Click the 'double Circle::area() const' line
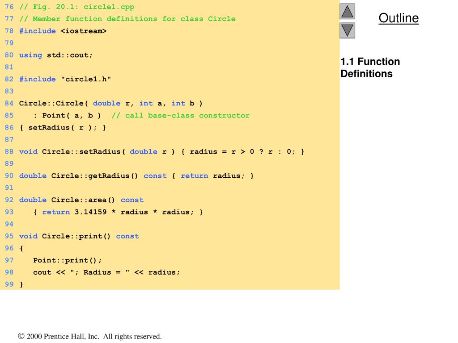 coord(81,200)
